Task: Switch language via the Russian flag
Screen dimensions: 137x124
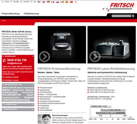Action: pyautogui.click(x=57, y=2)
